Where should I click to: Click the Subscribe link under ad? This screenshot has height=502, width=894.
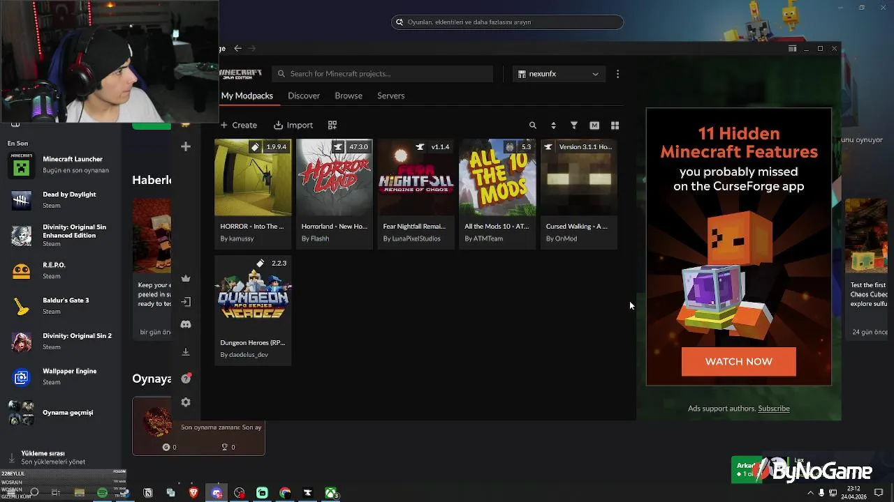[x=774, y=409]
